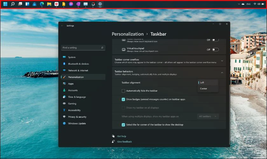Open Network & internet category
This screenshot has width=267, height=159.
83,70
